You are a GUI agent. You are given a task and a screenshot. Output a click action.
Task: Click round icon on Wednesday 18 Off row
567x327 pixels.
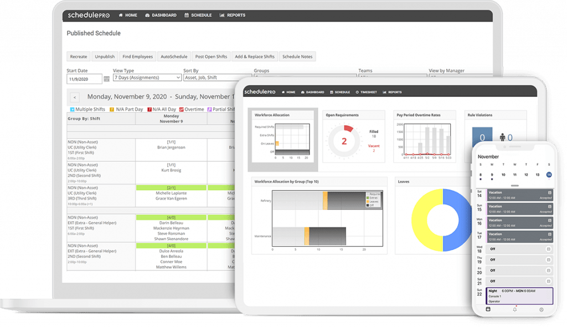coord(548,249)
